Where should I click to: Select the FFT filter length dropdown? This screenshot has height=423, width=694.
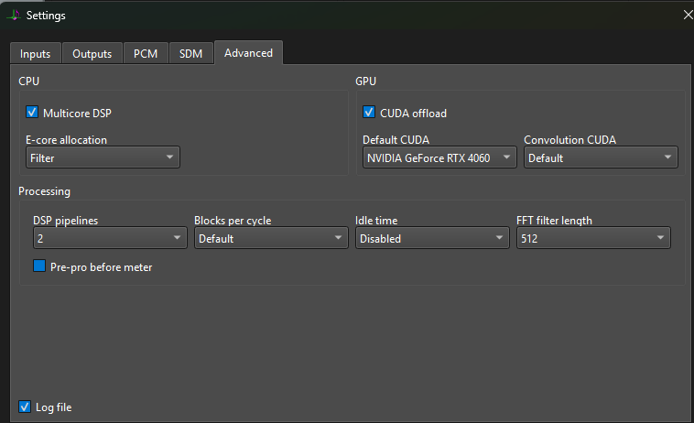click(593, 238)
